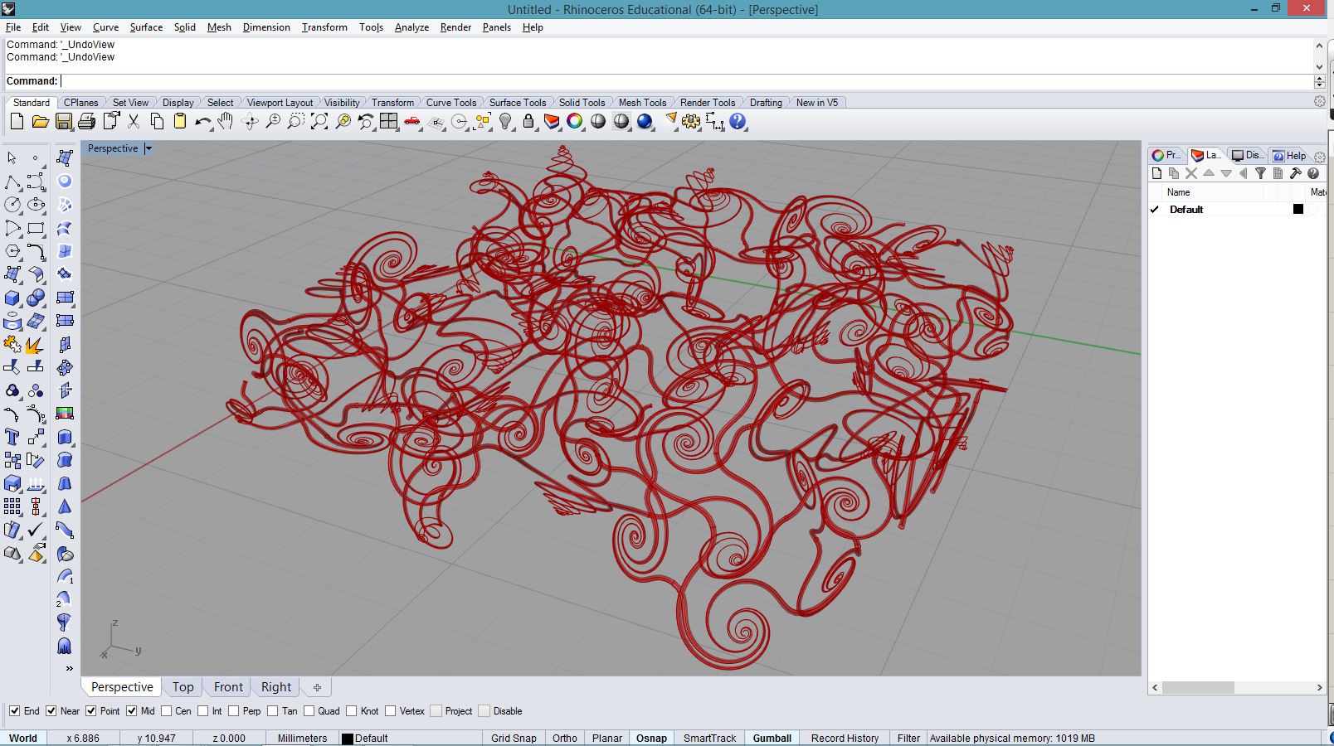Screen dimensions: 1334x746
Task: Switch to the Top viewport tab
Action: [x=183, y=687]
